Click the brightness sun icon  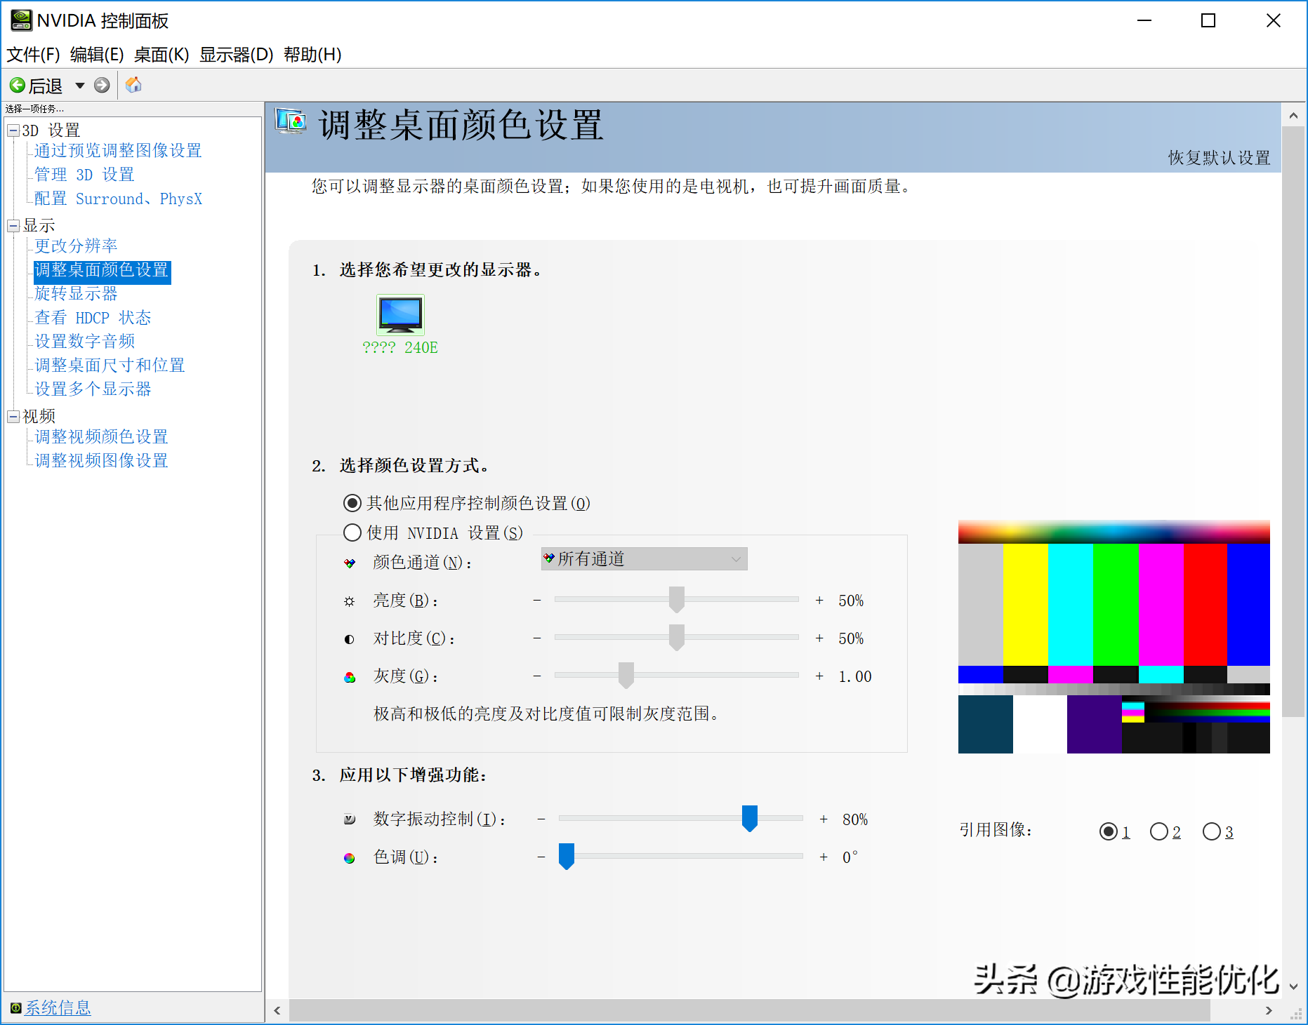[x=350, y=601]
